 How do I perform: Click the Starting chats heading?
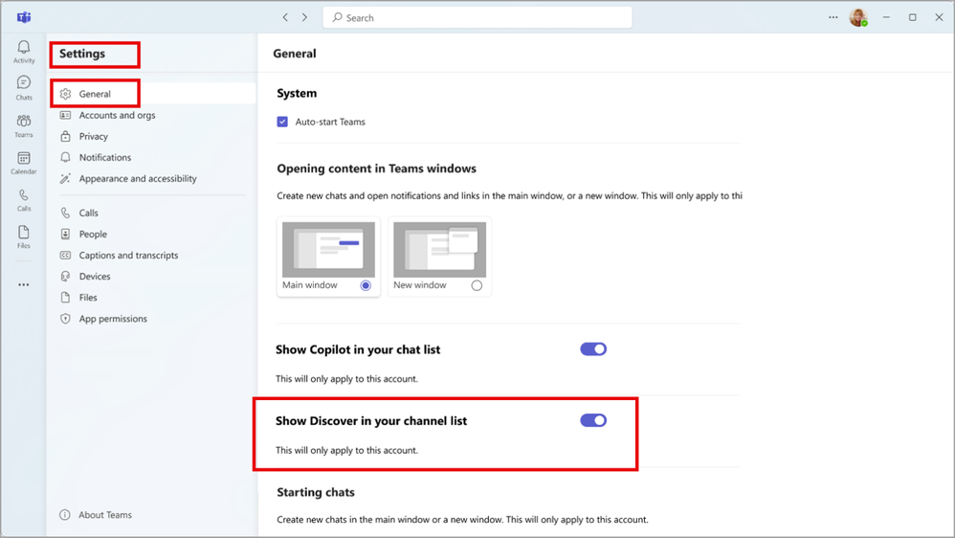(x=316, y=492)
